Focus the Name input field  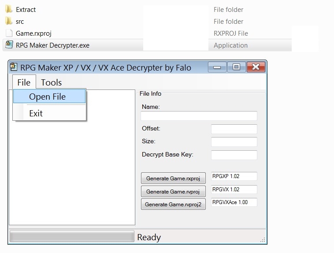[199, 116]
